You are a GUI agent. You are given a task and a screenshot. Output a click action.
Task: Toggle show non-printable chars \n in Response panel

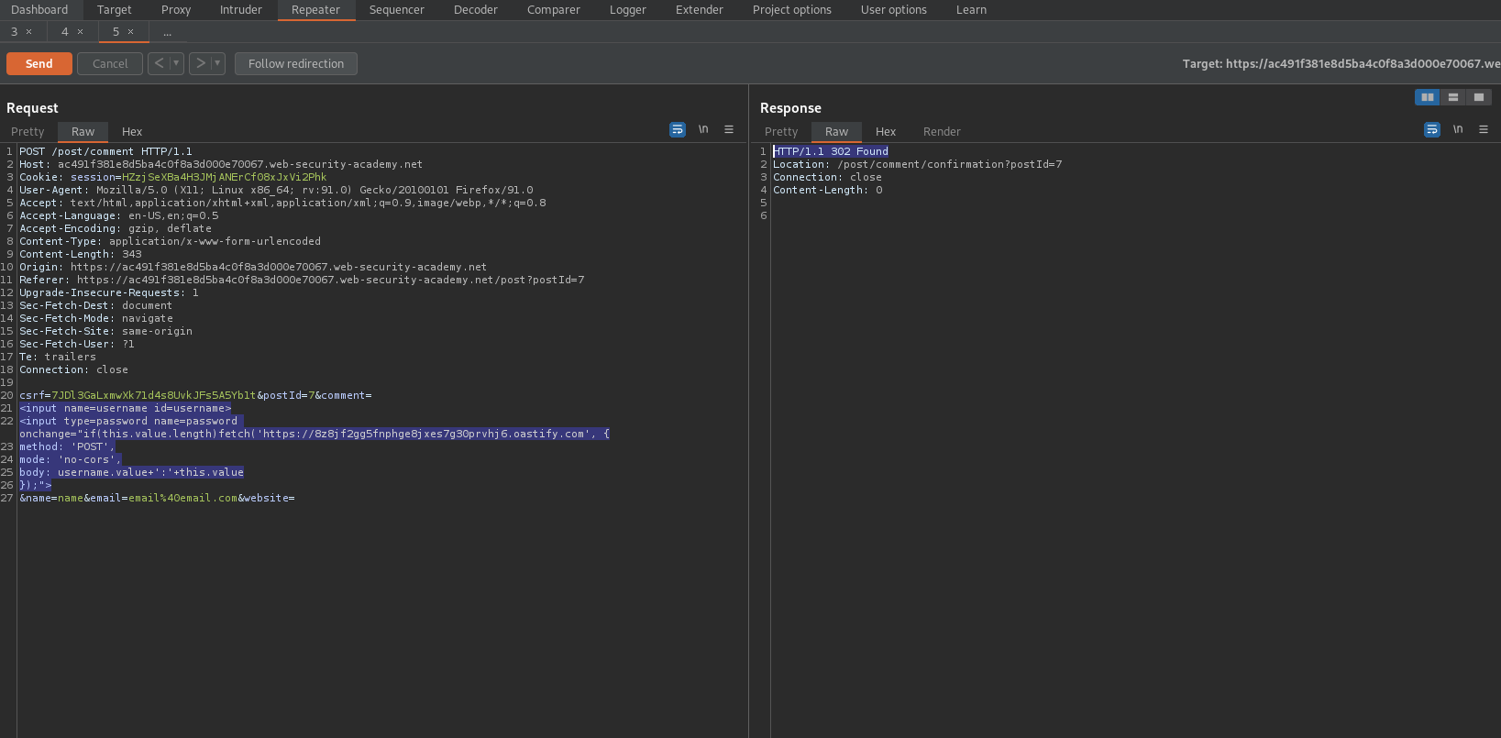click(x=1458, y=130)
